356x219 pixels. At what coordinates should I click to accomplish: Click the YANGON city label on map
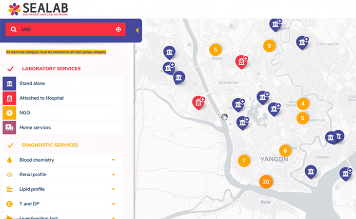(x=274, y=159)
